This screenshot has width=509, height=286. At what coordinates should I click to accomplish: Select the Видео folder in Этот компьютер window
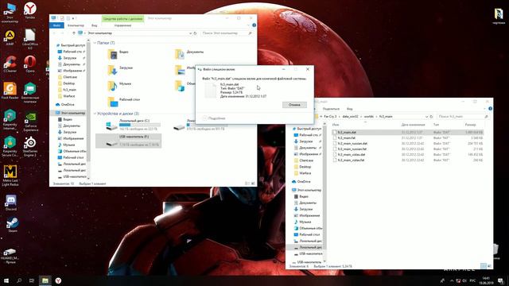coord(119,54)
